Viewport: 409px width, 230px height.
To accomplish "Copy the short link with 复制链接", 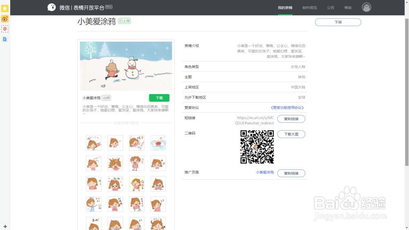I will (x=291, y=119).
